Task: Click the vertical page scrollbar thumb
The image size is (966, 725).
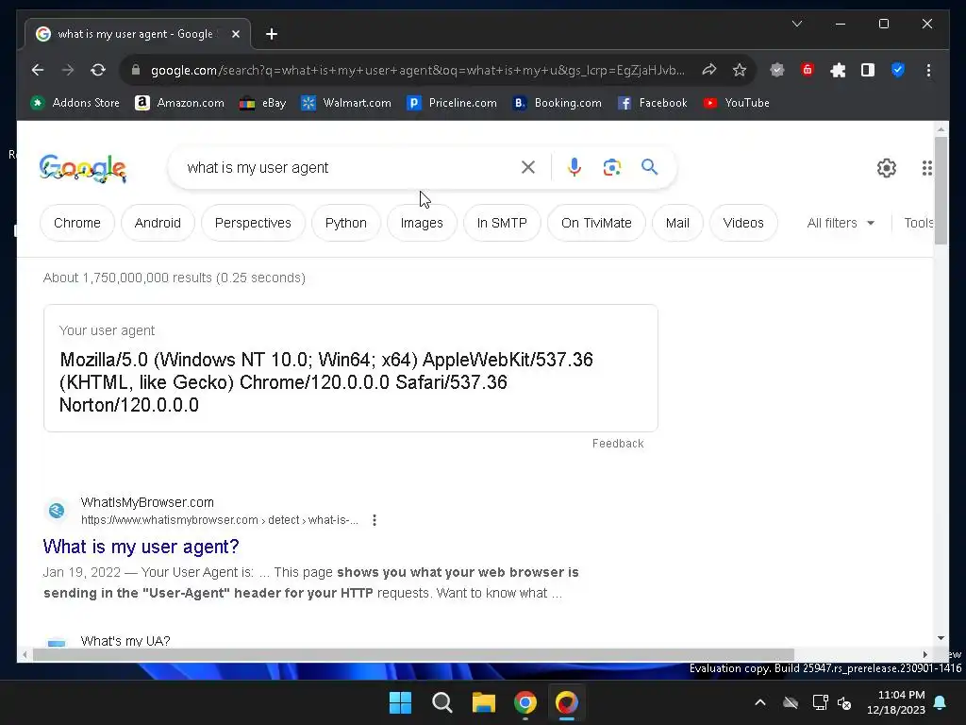Action: 941,190
